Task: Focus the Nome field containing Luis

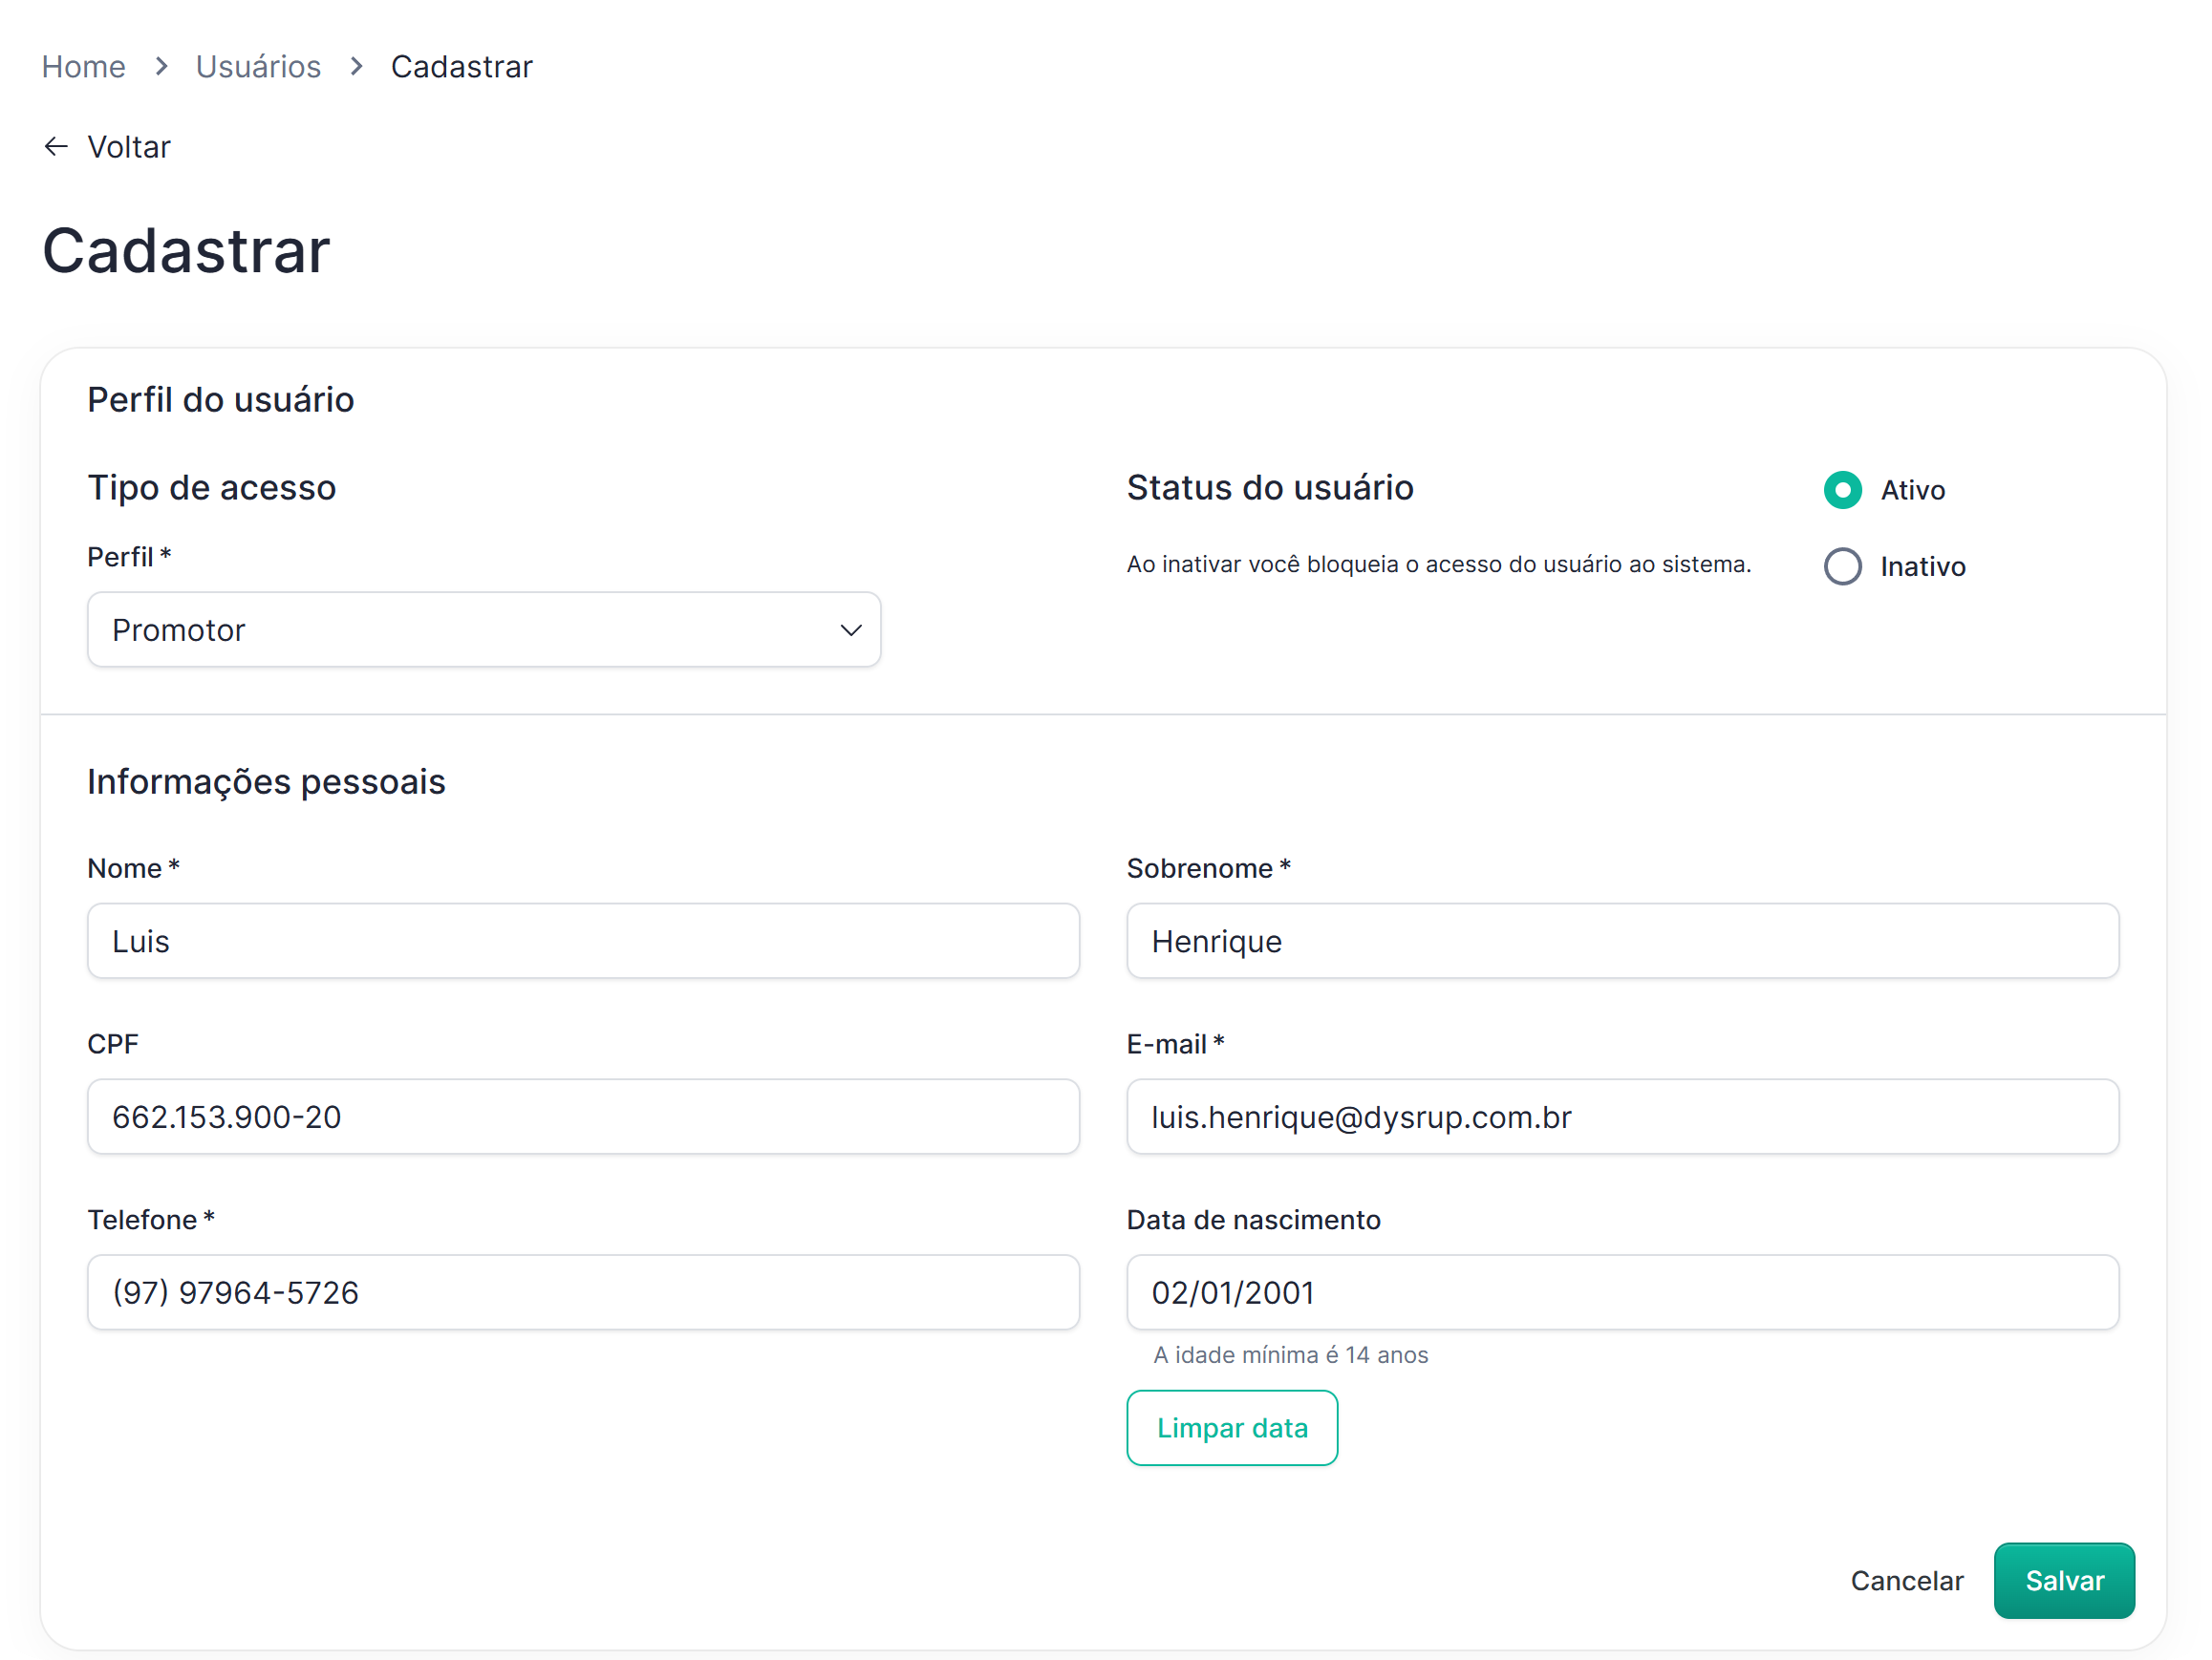Action: coord(583,941)
